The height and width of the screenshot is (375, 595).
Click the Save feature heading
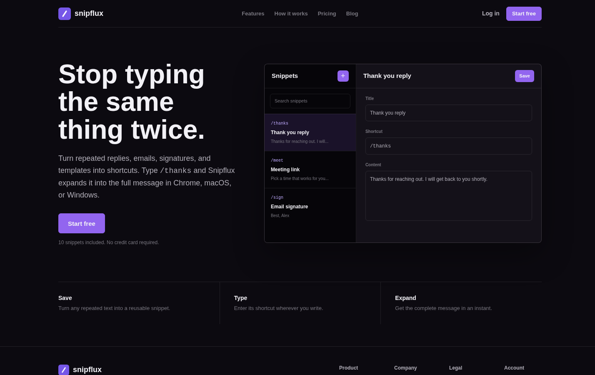[x=65, y=298]
